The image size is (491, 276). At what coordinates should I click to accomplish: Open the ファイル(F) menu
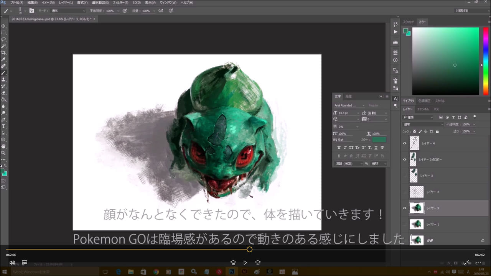tap(16, 3)
